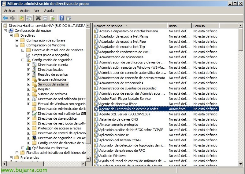The image size is (245, 174).
Task: Select Sistema de archivos tree item
Action: (x=53, y=94)
